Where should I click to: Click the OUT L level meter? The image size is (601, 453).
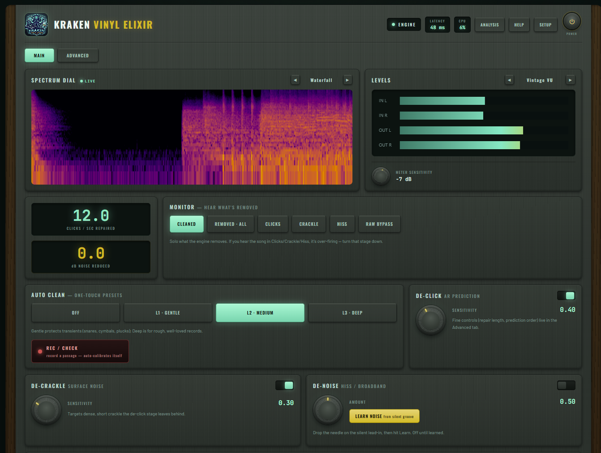(x=484, y=130)
